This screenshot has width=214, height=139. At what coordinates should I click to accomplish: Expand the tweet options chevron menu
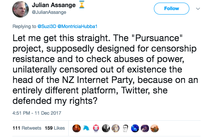198,9
